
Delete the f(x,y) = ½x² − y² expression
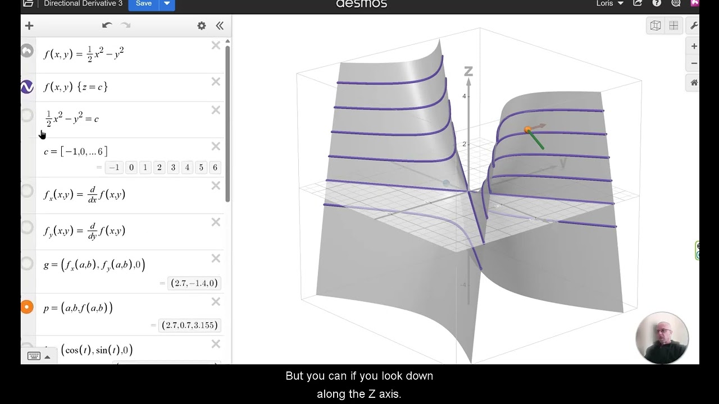[216, 45]
